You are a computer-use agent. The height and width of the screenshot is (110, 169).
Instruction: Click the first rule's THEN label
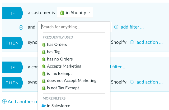point(13,43)
